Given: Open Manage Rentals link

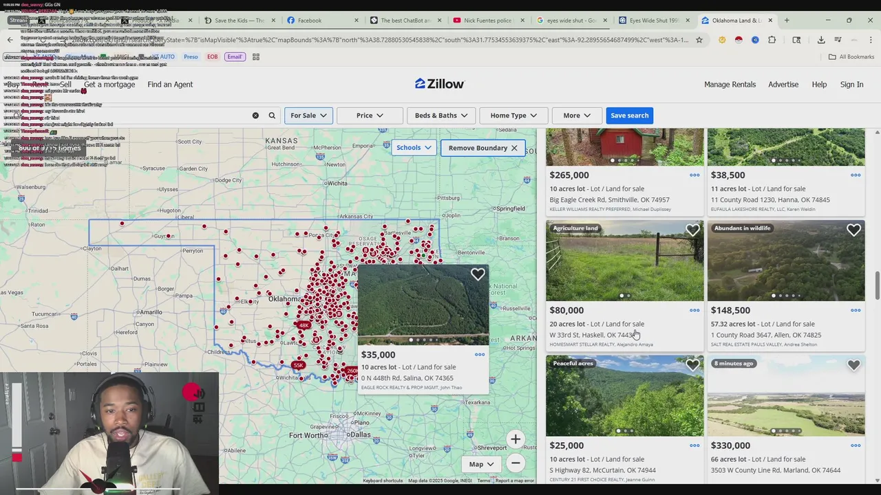Looking at the screenshot, I should point(730,84).
